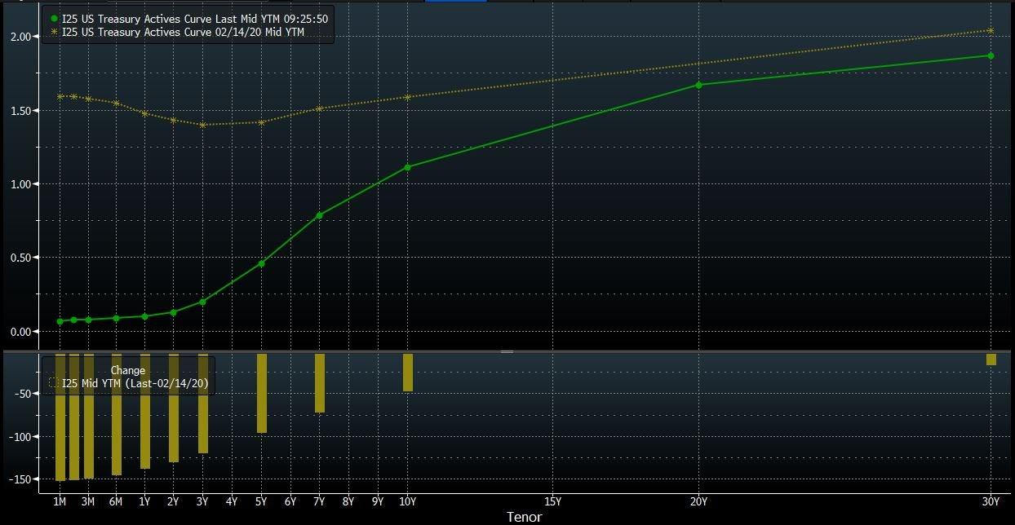
Task: Click the 2Y change bar
Action: (174, 408)
